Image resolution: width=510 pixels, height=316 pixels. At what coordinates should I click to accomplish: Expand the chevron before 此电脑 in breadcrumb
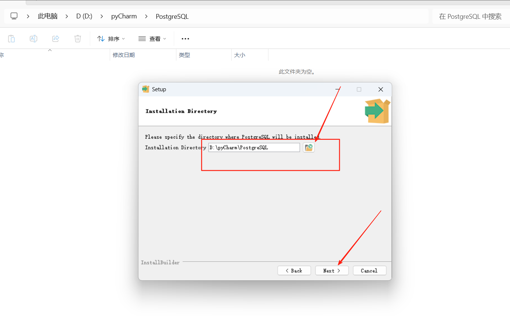pyautogui.click(x=28, y=16)
